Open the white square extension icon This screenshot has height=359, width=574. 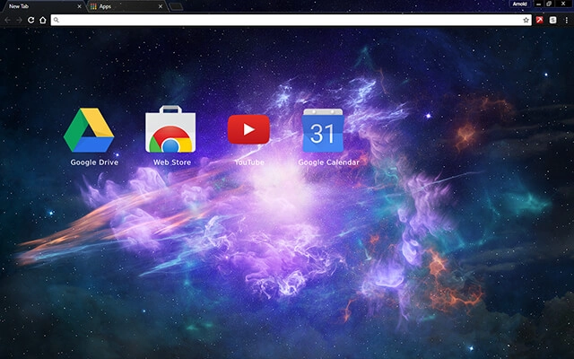pos(552,20)
